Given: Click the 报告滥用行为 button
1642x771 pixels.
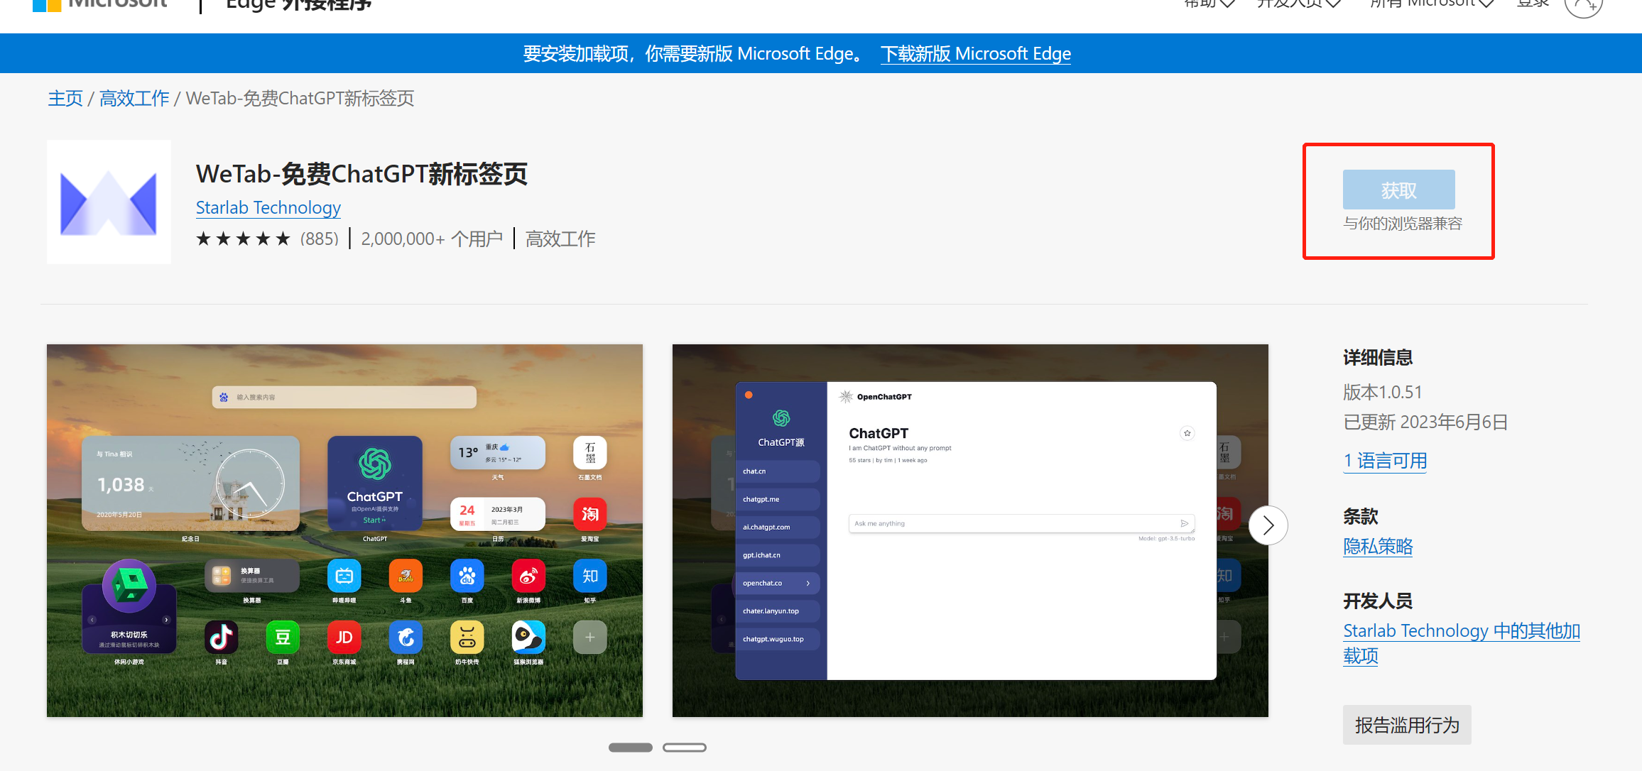Looking at the screenshot, I should pyautogui.click(x=1407, y=725).
